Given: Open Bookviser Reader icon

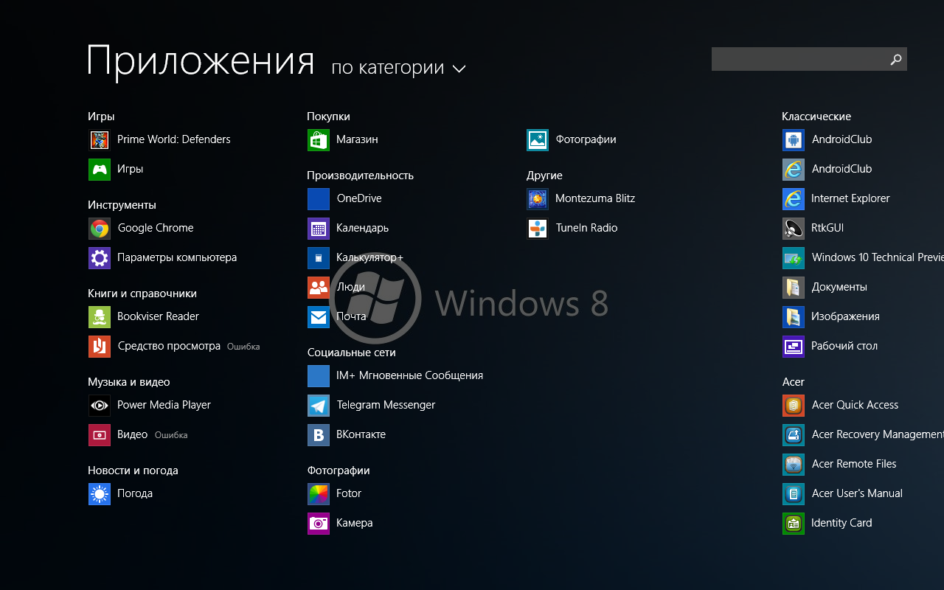Looking at the screenshot, I should pos(100,317).
